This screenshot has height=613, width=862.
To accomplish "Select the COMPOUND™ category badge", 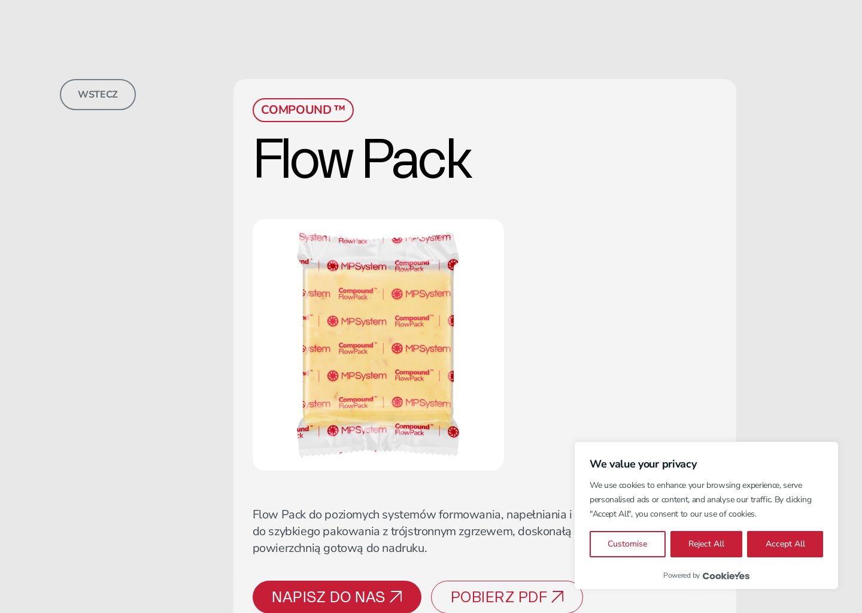I will coord(303,110).
